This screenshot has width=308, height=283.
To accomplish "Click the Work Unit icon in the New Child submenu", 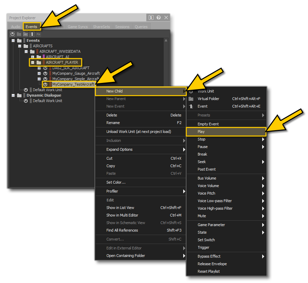I will (191, 91).
